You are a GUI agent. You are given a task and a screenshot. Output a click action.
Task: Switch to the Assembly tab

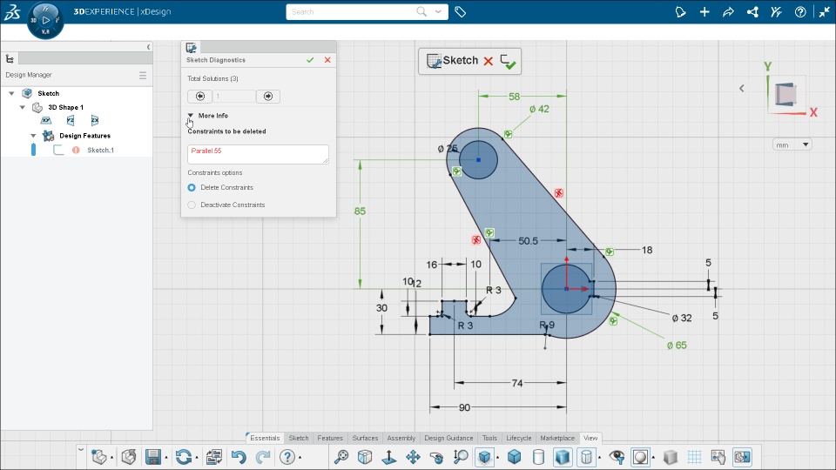coord(401,438)
